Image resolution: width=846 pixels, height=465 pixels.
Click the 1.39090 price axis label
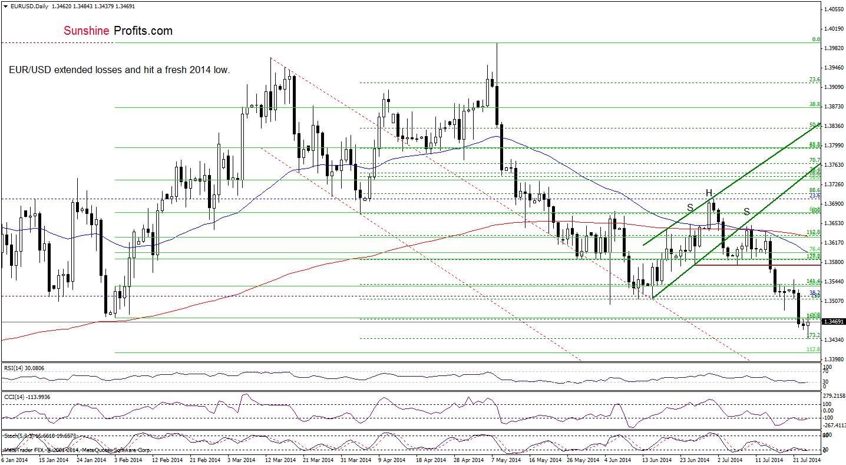coord(834,87)
